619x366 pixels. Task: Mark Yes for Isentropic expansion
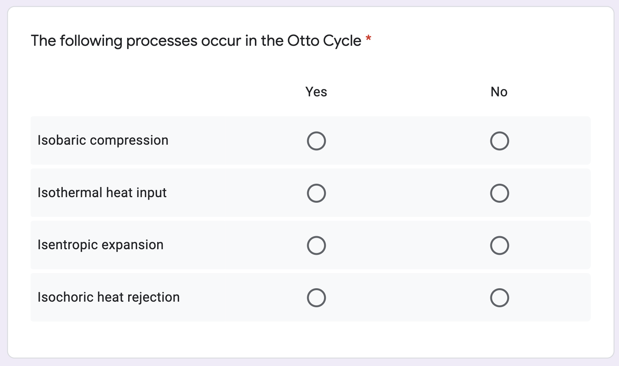(316, 245)
